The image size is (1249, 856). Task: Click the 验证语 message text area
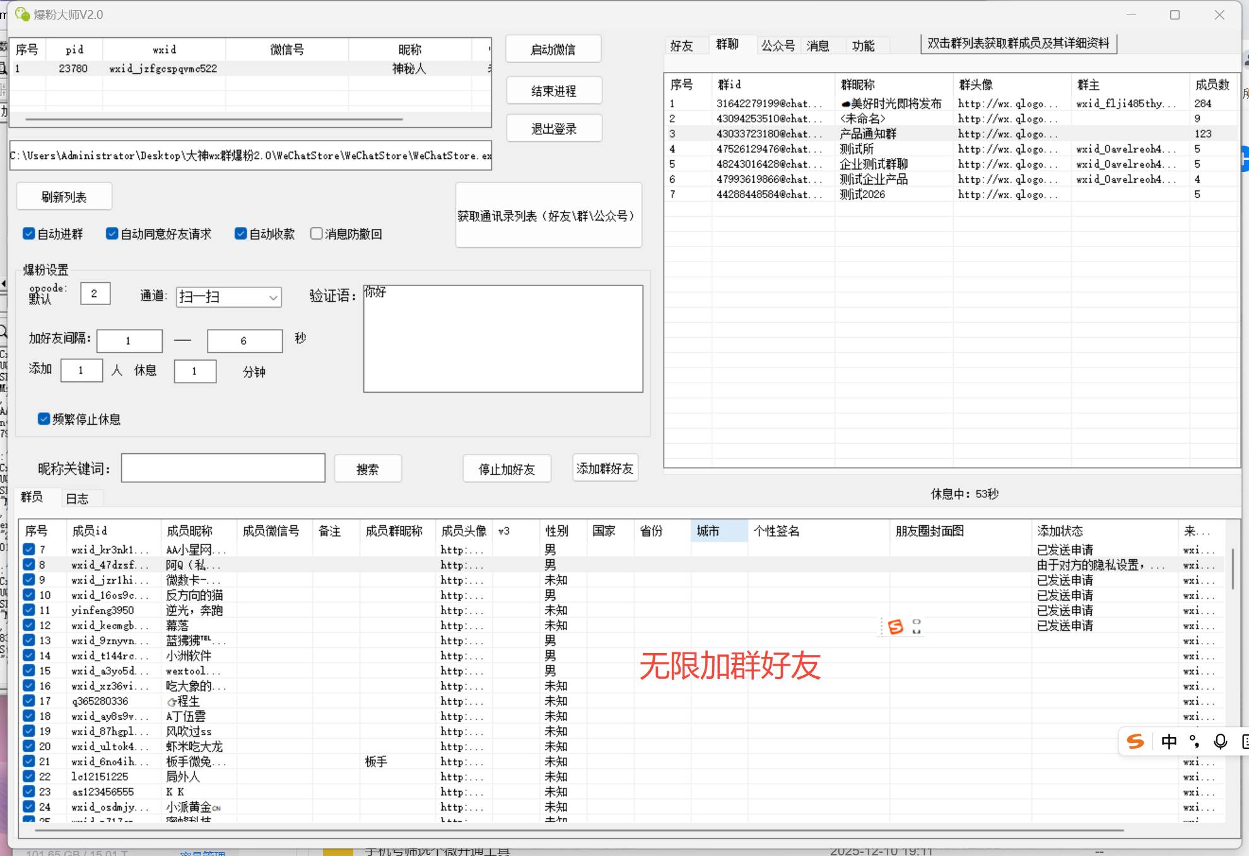tap(503, 339)
